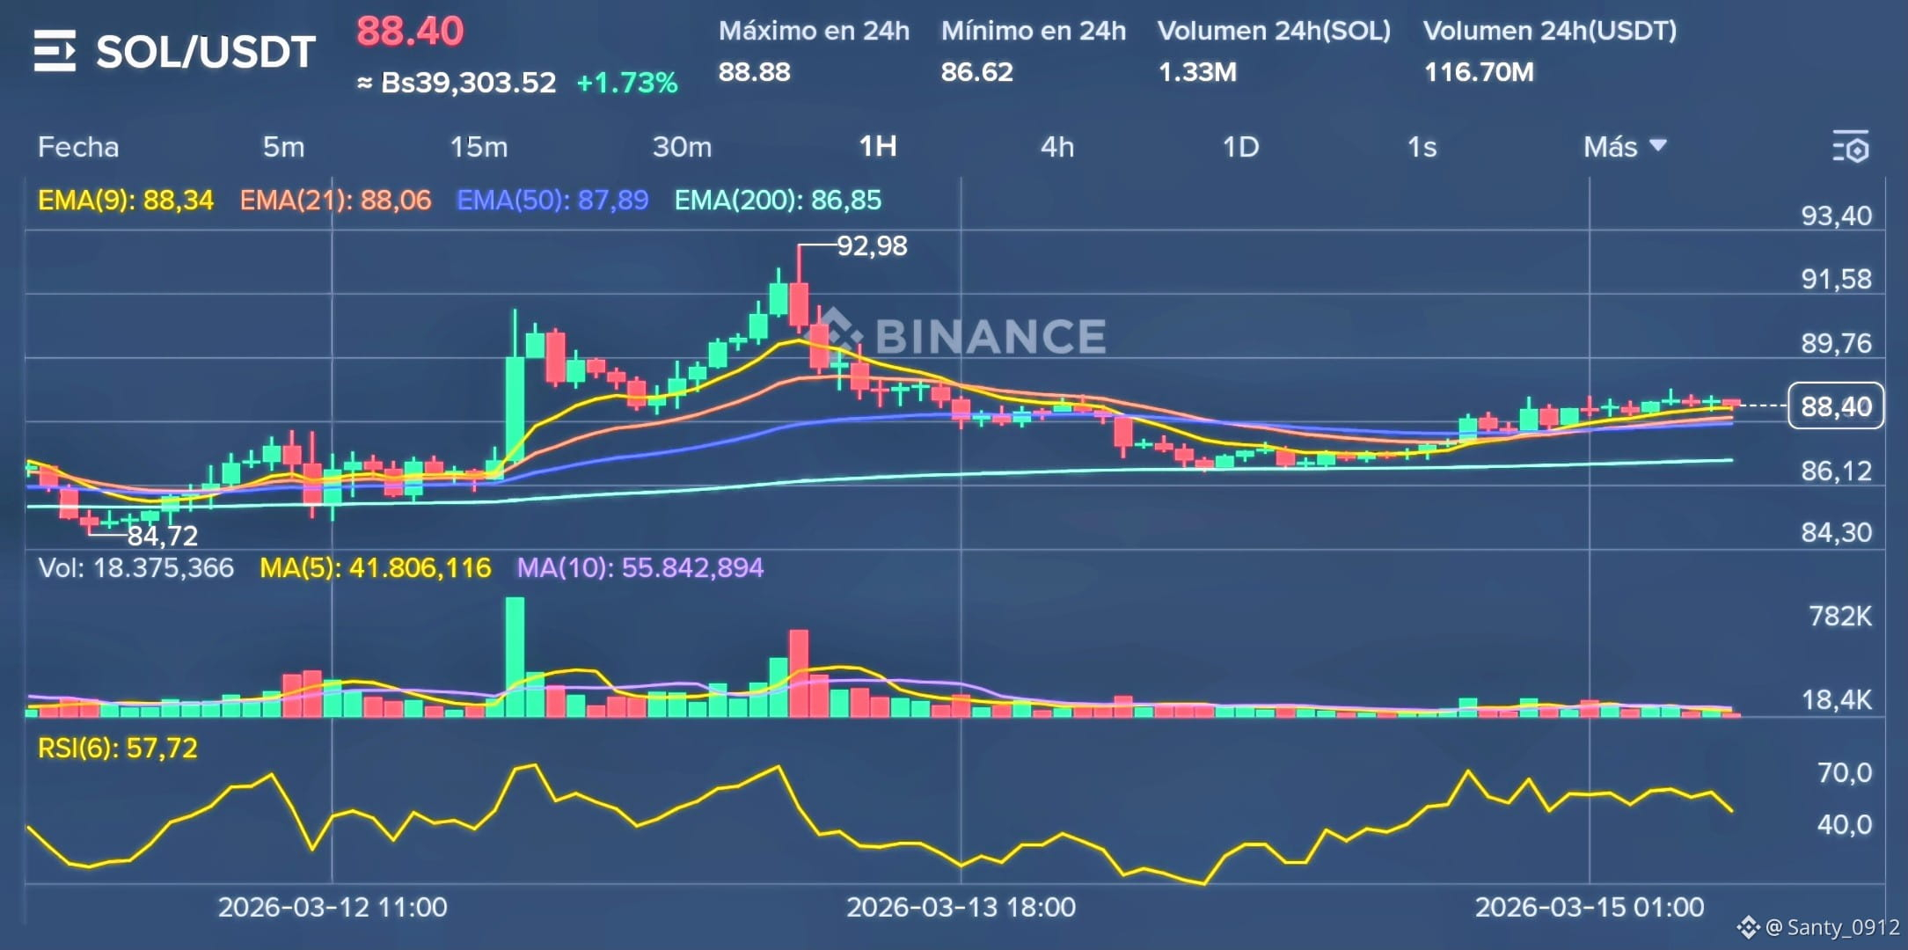The width and height of the screenshot is (1908, 950).
Task: Click the RSI(6): 57,72 label
Action: click(118, 749)
